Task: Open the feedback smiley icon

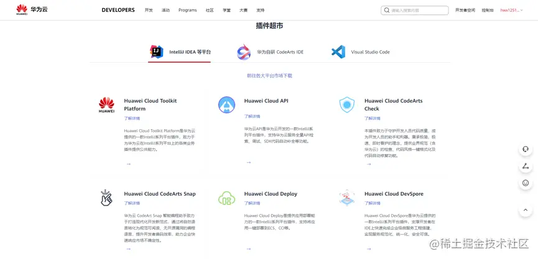Action: (x=526, y=183)
